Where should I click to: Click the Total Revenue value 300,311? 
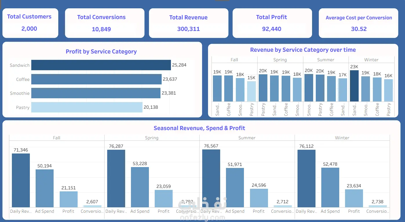pyautogui.click(x=188, y=29)
